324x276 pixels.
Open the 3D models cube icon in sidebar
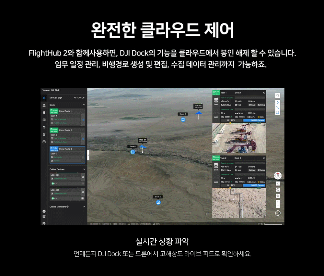[x=44, y=127]
